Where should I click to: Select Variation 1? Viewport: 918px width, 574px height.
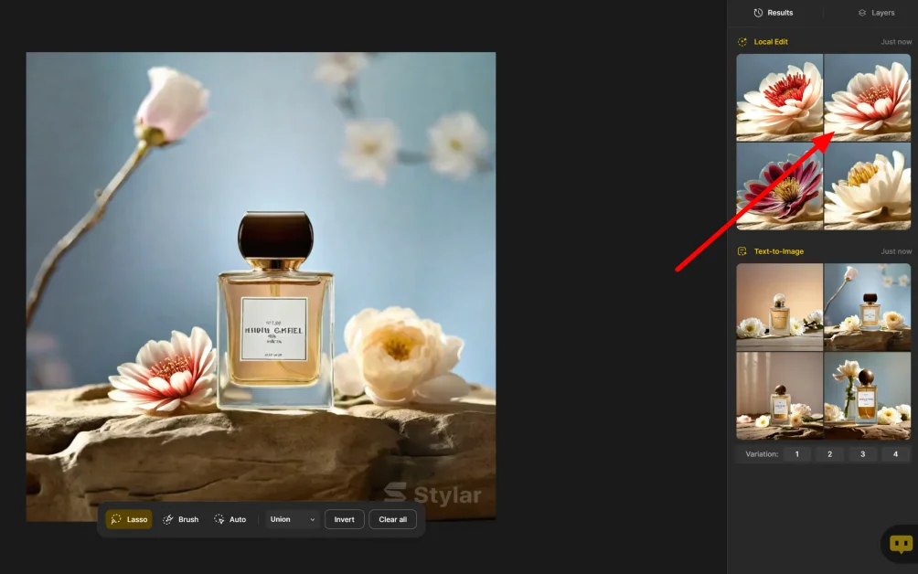coord(796,454)
